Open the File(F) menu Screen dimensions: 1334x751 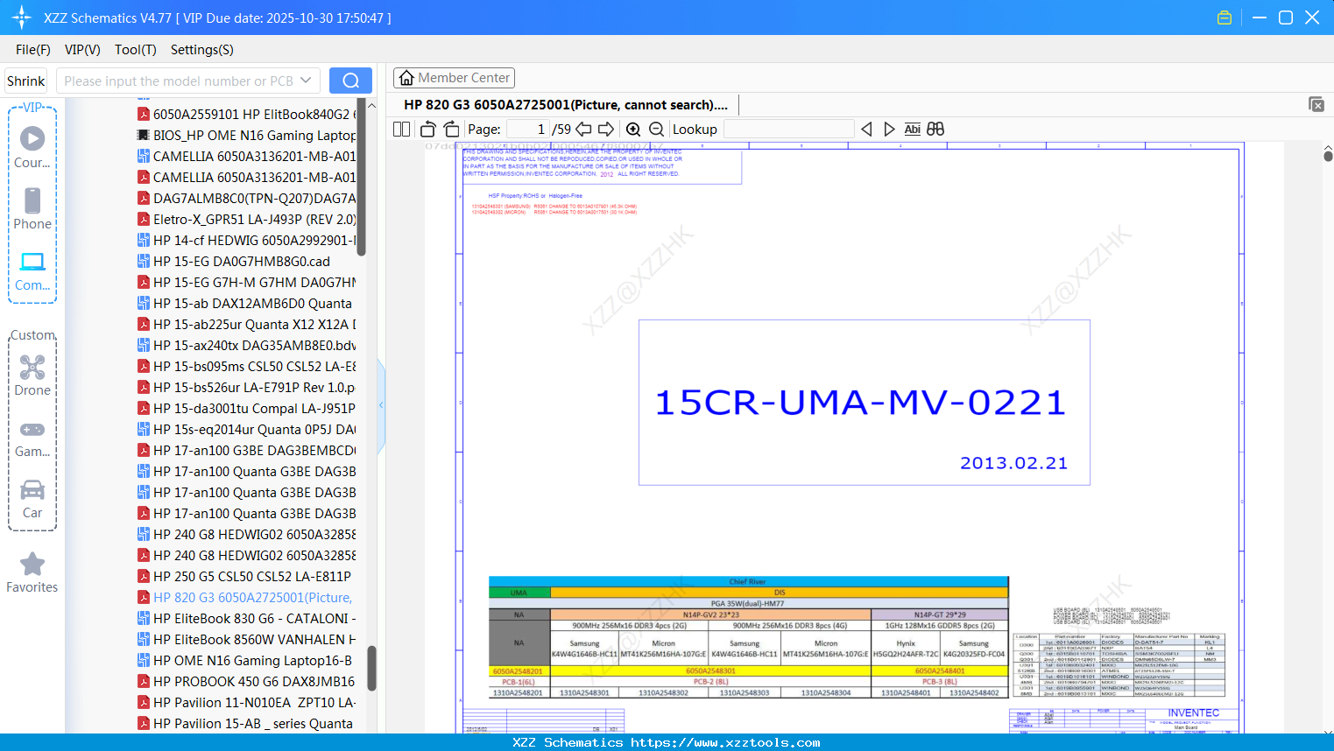click(33, 50)
